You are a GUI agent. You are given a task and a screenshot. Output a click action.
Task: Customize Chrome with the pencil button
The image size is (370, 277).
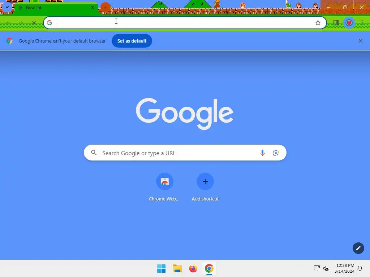358,248
